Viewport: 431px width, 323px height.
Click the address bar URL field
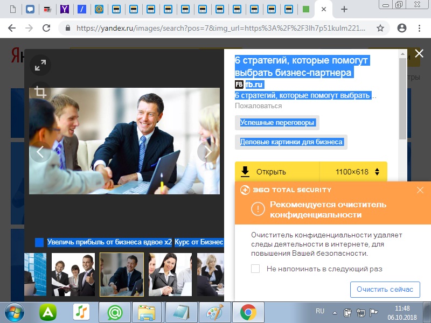click(x=221, y=28)
